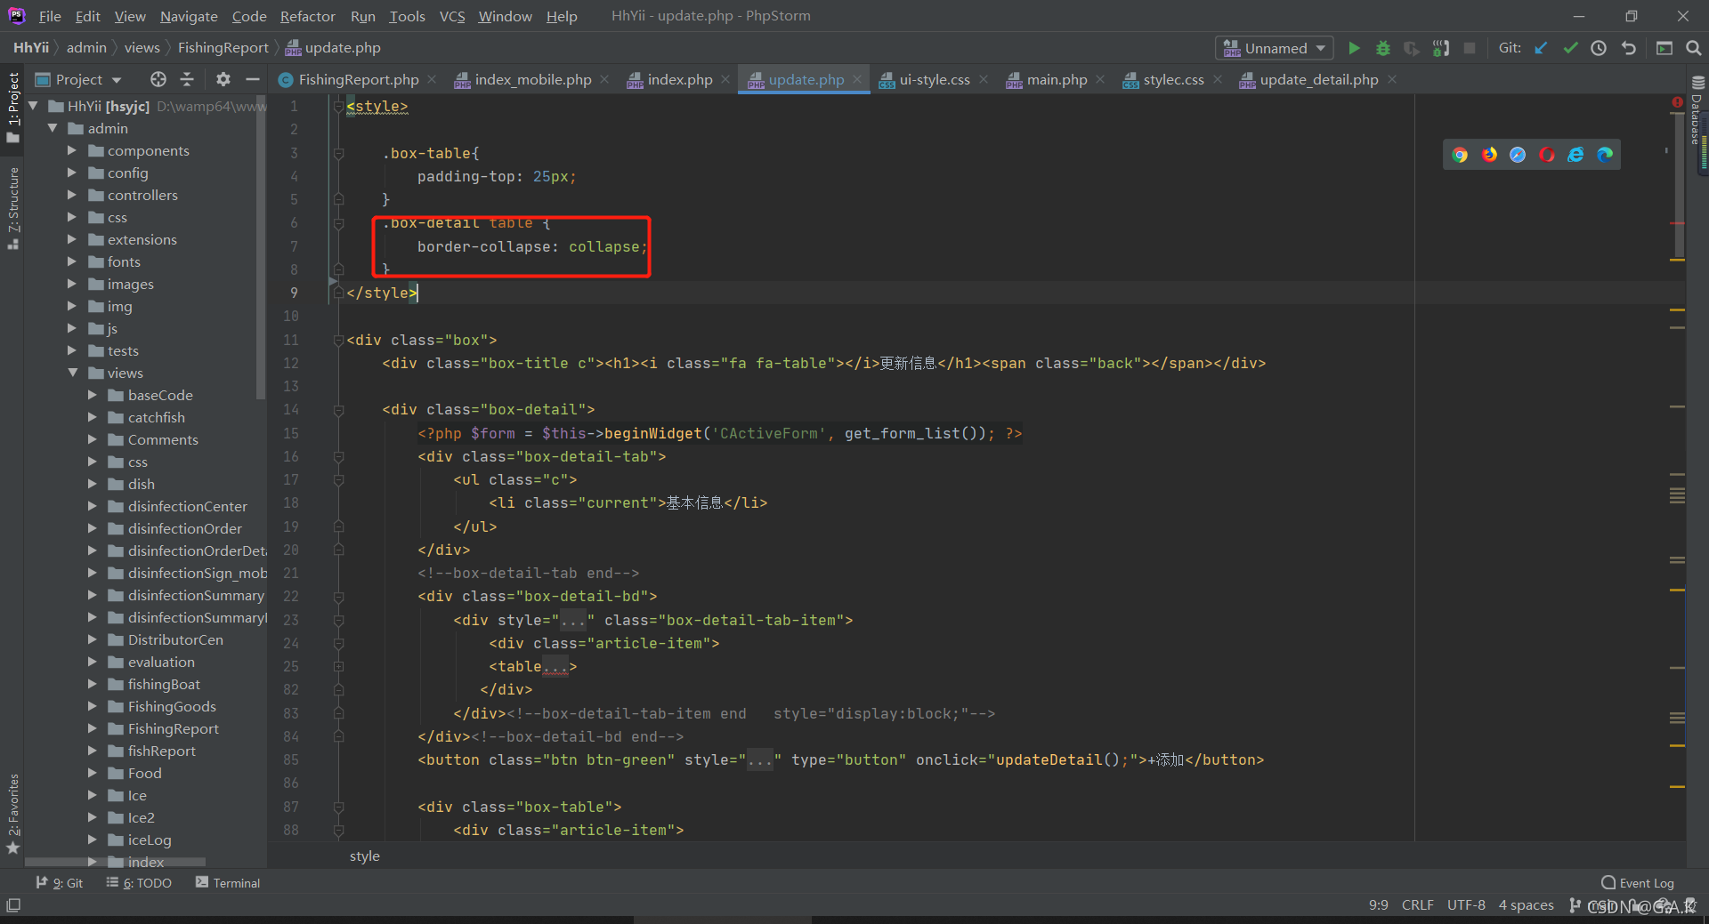
Task: Fold the .box-table rule at line 3
Action: [338, 154]
